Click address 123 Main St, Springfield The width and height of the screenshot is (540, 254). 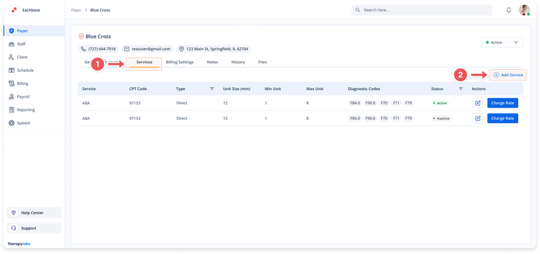[x=217, y=49]
